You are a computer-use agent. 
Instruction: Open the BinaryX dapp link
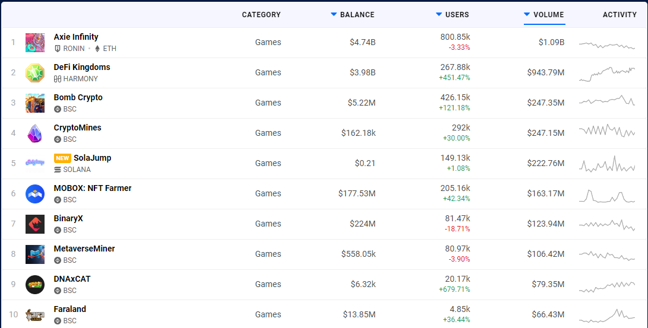(x=68, y=218)
